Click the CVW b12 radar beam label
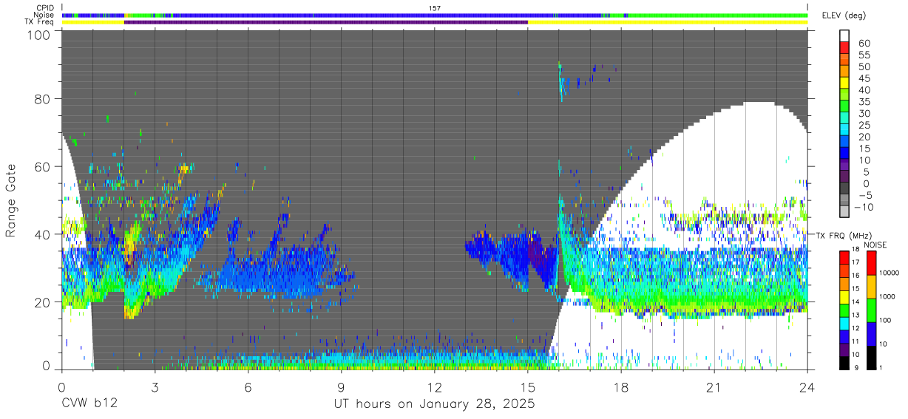Viewport: 908px width, 419px height. (89, 404)
